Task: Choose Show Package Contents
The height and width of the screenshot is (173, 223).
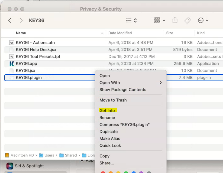Action: pos(123,90)
